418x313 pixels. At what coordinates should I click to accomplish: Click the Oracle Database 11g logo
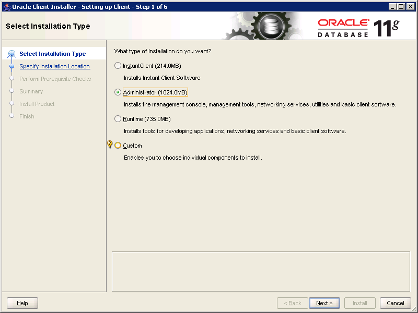358,27
